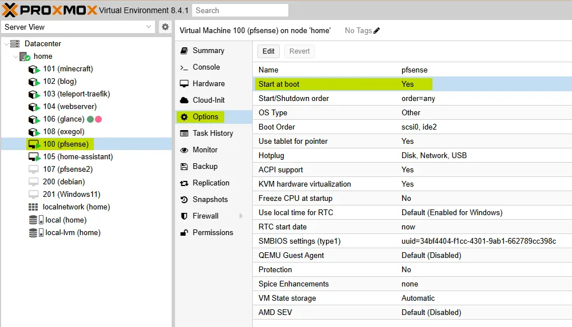572x327 pixels.
Task: Click the pencil icon next to No Tags
Action: click(376, 31)
